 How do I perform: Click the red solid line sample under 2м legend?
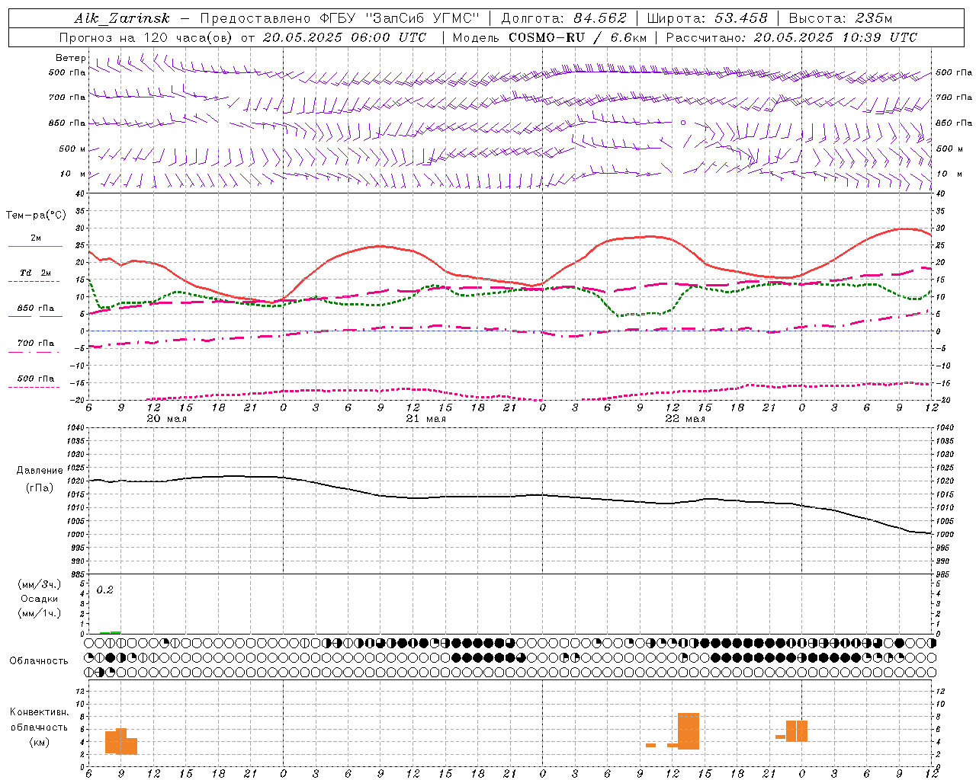coord(35,246)
